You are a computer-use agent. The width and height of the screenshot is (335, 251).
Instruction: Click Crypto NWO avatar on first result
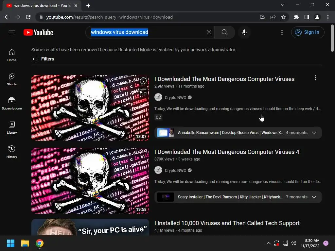(x=158, y=97)
